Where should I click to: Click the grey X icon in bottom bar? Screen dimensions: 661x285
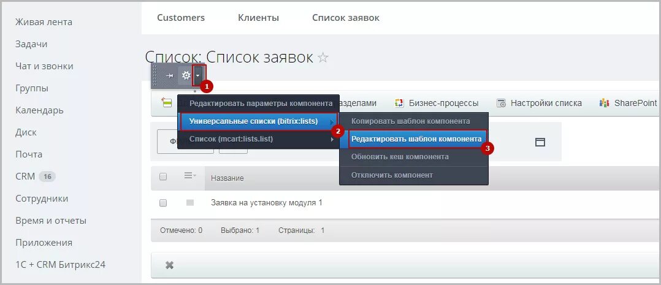[169, 265]
